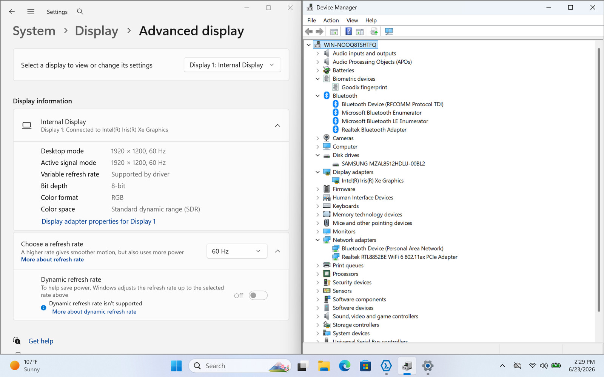Click the Device Manager vertical scrollbar
Image resolution: width=604 pixels, height=377 pixels.
pyautogui.click(x=599, y=179)
